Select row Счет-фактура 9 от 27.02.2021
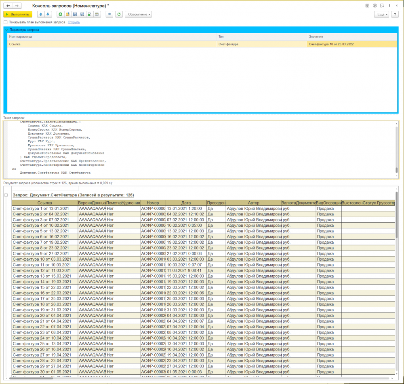The image size is (404, 384). pyautogui.click(x=44, y=253)
